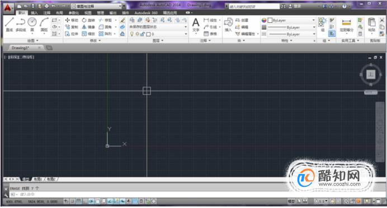Select the Mirror (镜像) tool
Viewport: 387px width, 208px height.
88,27
